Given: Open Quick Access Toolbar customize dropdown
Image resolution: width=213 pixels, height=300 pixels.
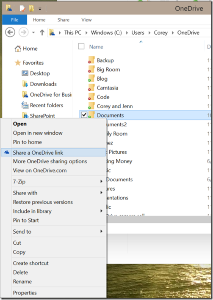Looking at the screenshot, I should click(40, 9).
